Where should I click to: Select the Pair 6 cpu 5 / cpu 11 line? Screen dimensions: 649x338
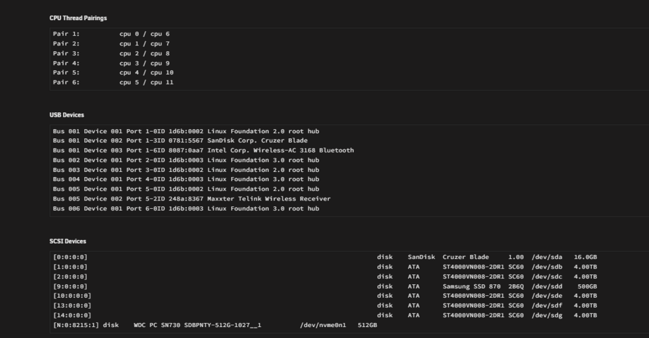114,82
